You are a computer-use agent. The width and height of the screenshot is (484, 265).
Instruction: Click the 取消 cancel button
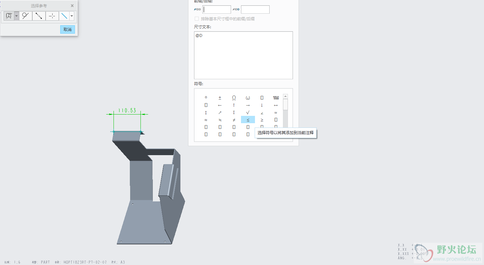[68, 29]
